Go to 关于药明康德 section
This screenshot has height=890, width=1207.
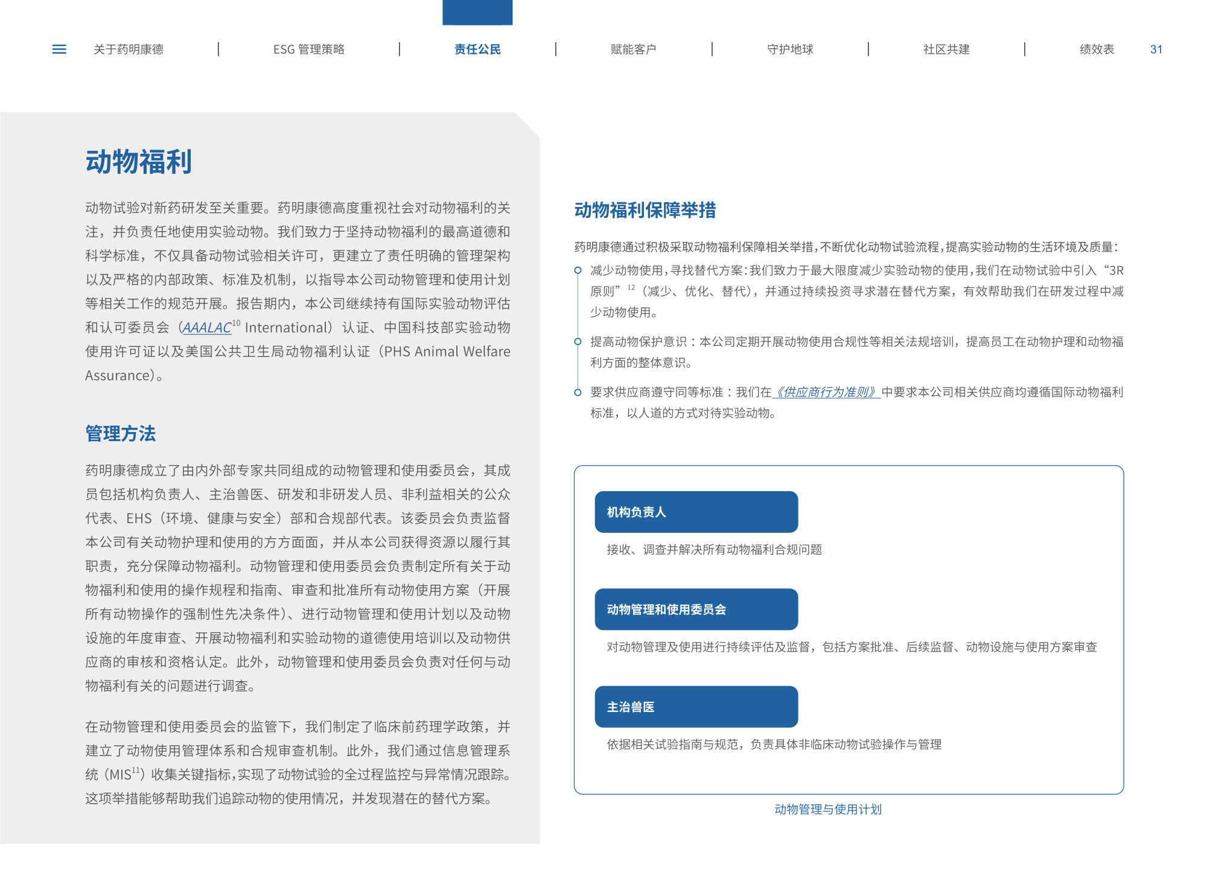[129, 49]
